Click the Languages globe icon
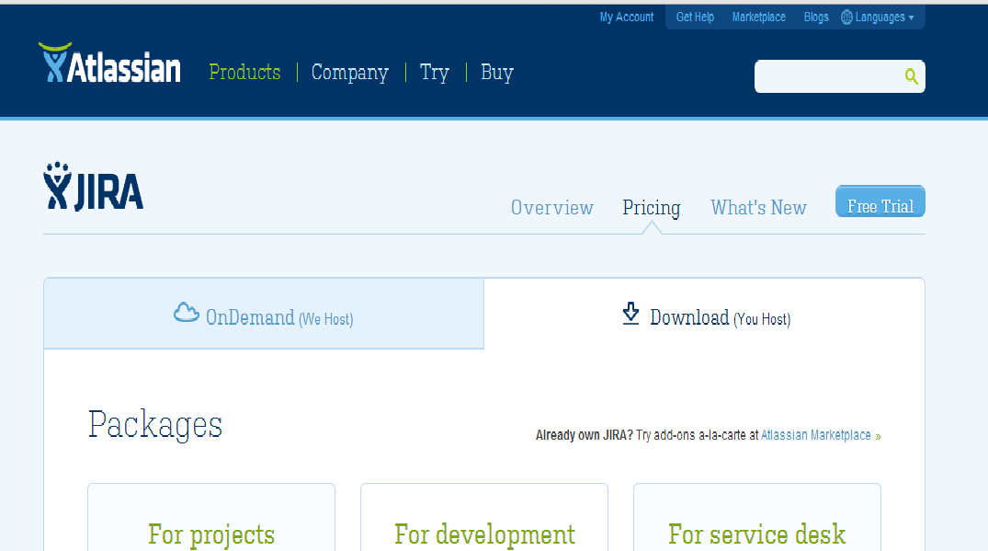 pyautogui.click(x=846, y=17)
